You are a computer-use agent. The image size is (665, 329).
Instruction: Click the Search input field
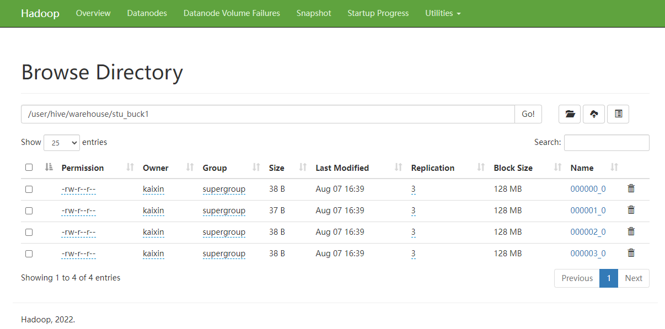point(607,143)
